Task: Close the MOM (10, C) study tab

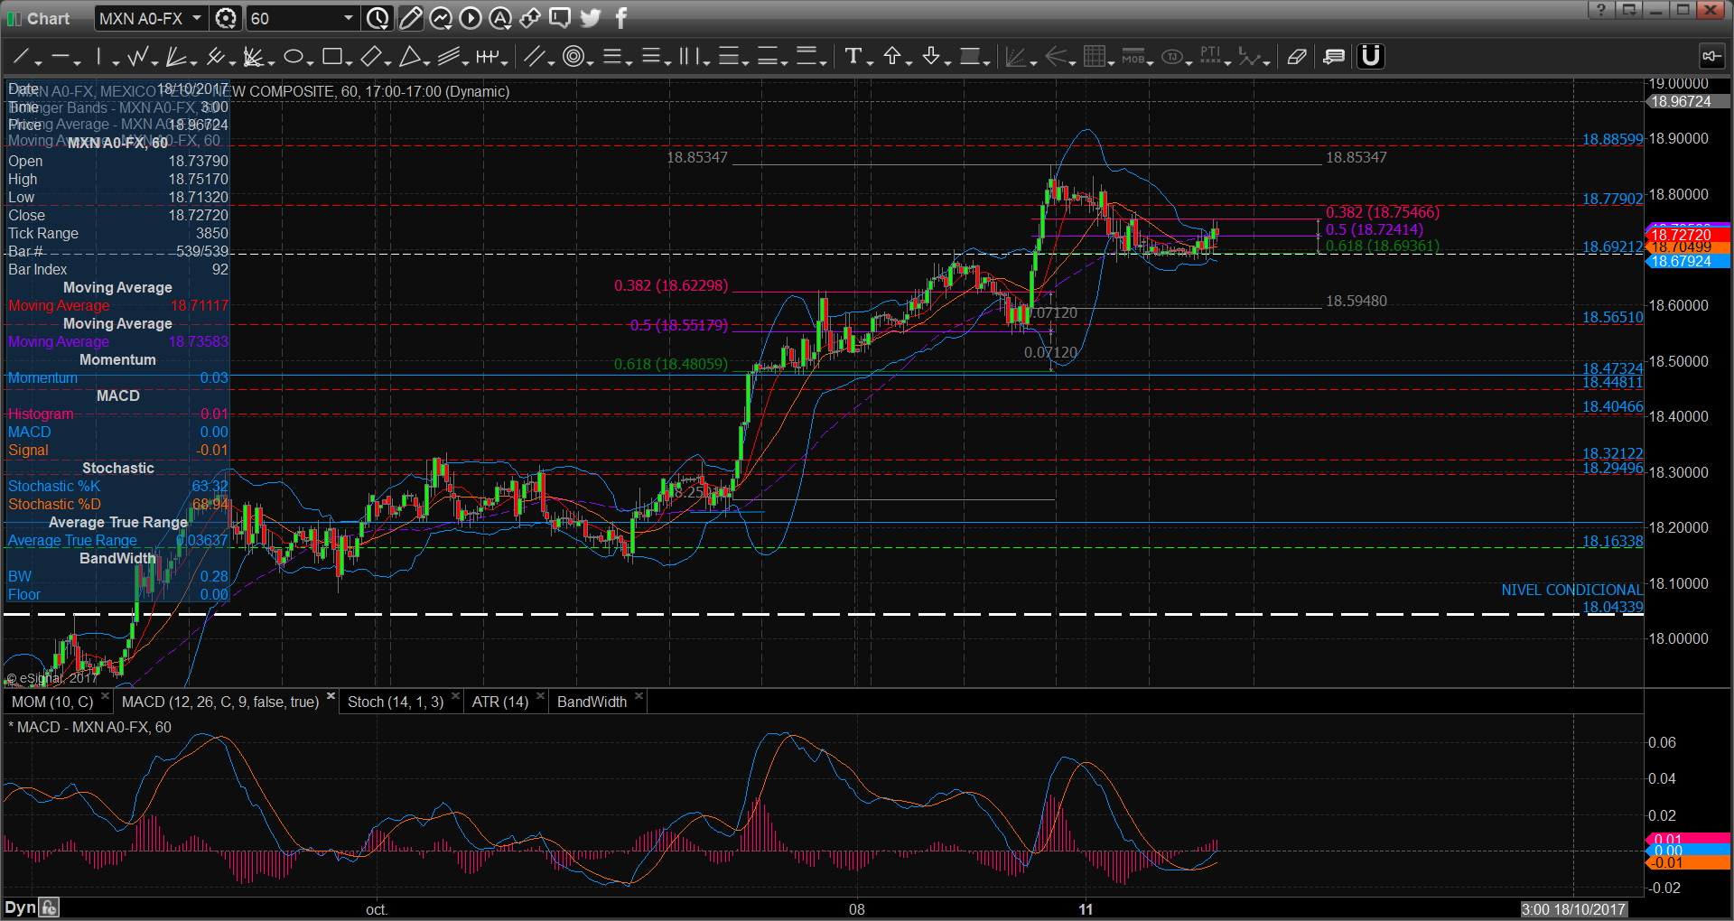Action: (106, 697)
